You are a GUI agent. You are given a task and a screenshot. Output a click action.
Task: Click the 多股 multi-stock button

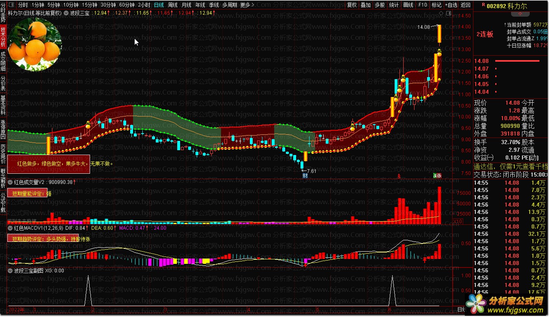point(380,5)
